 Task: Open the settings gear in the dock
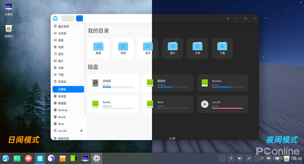[96, 158]
